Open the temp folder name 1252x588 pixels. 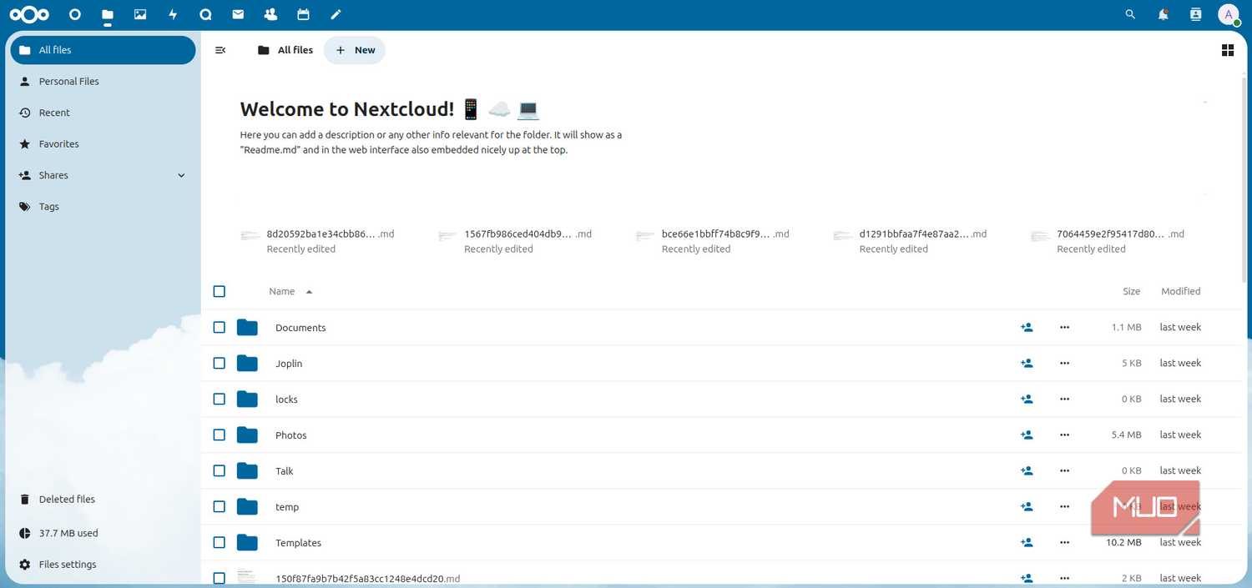[x=287, y=507]
